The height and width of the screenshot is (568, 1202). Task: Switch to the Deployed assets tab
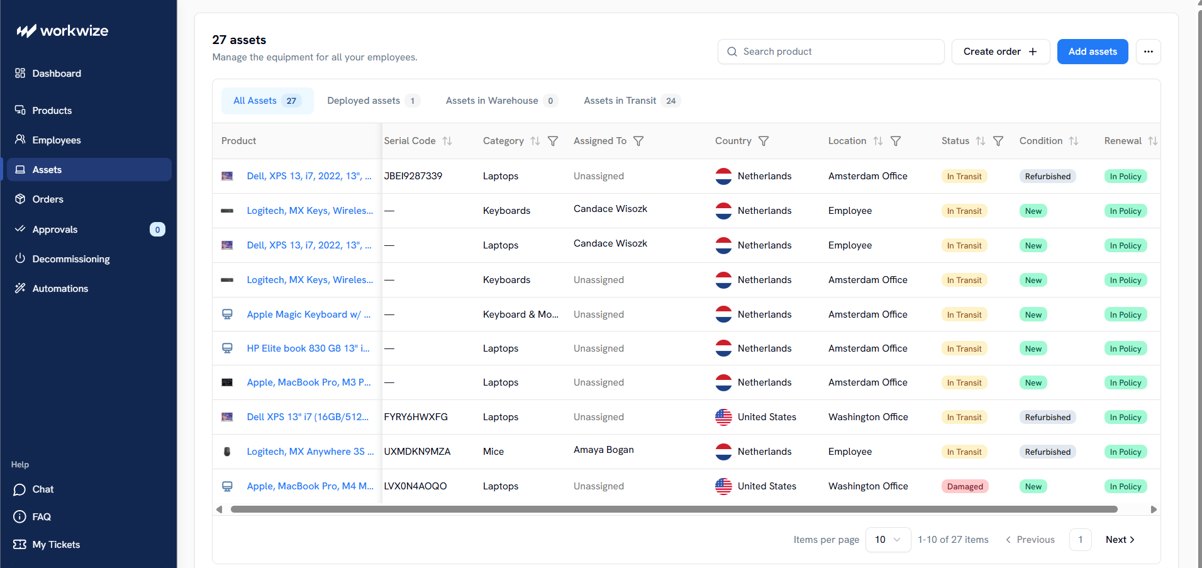tap(374, 101)
